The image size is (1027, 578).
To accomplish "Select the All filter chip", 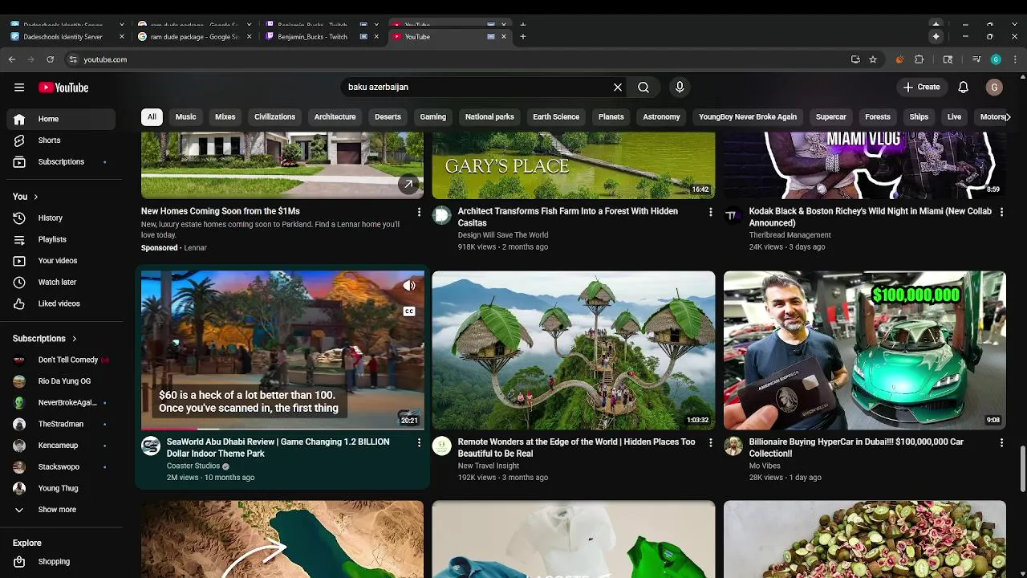I will pos(152,117).
